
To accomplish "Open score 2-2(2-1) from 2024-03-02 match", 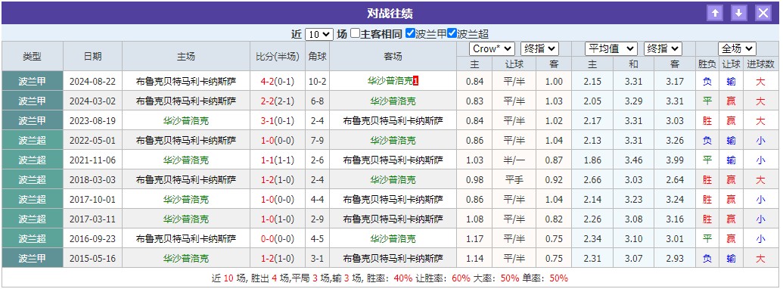I will 278,101.
